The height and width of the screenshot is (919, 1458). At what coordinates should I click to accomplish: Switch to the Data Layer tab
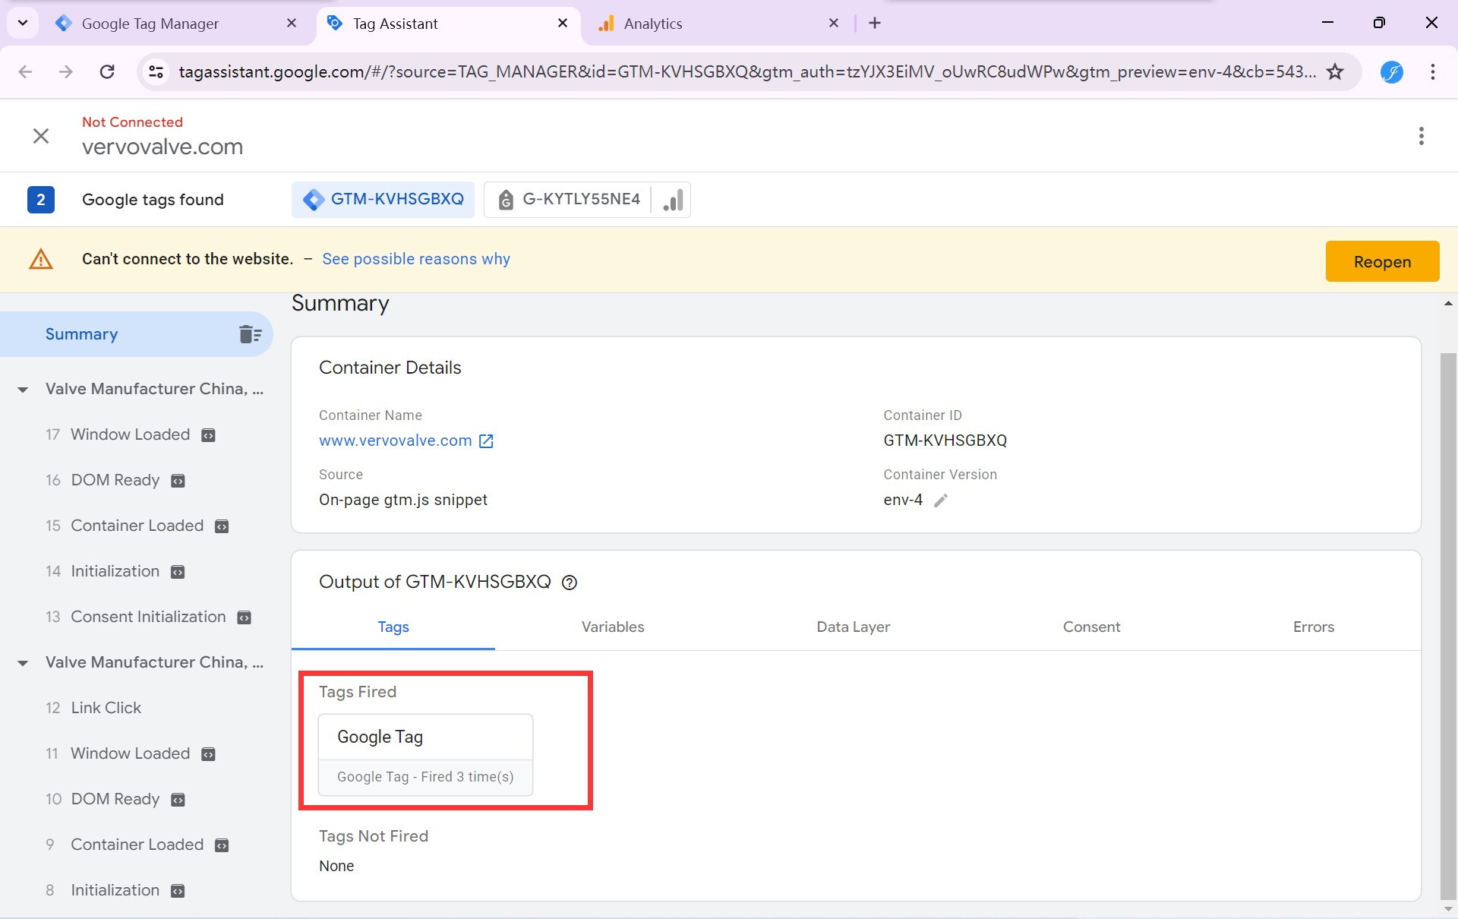tap(853, 627)
